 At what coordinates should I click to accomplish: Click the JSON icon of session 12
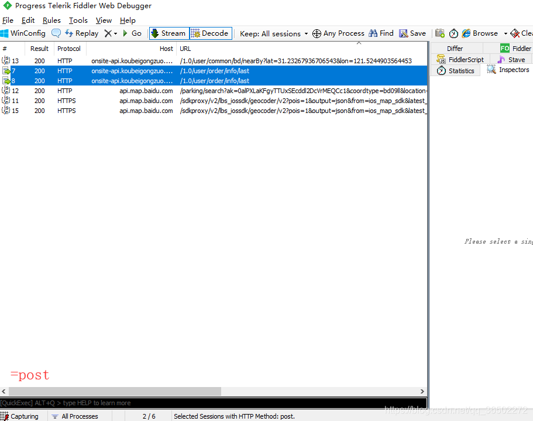(x=6, y=90)
